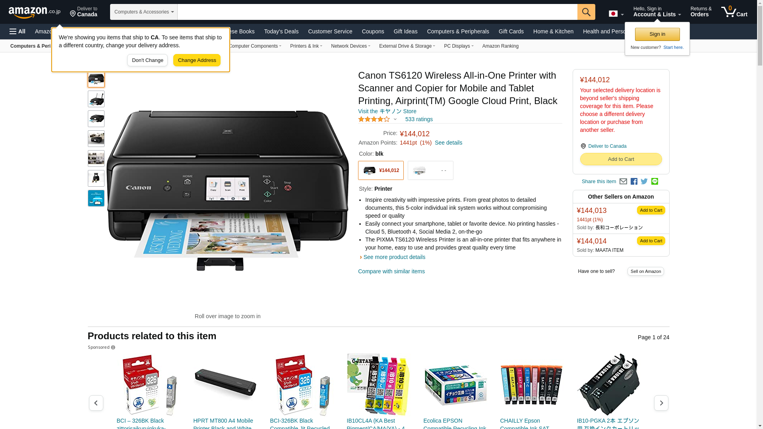763x429 pixels.
Task: Open the Japan flag language selector
Action: point(616,14)
